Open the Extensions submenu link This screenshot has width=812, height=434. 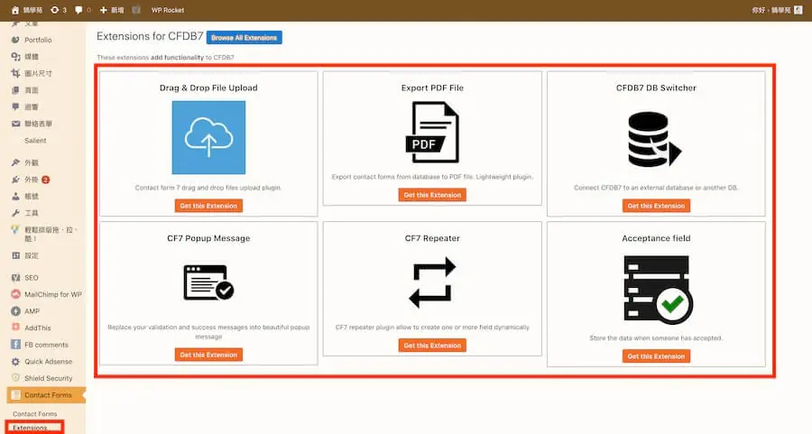pyautogui.click(x=30, y=428)
